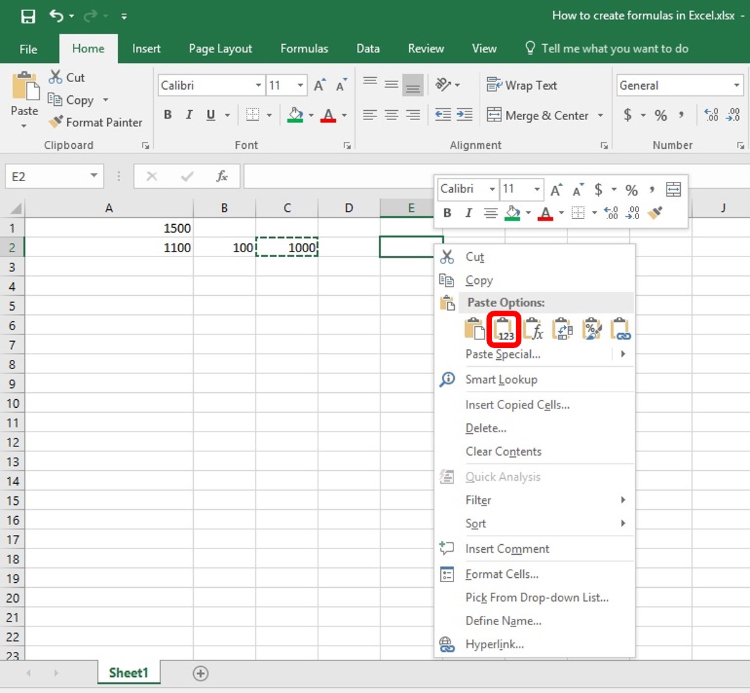Choose Paste Link icon in Paste Options
750x693 pixels.
620,329
